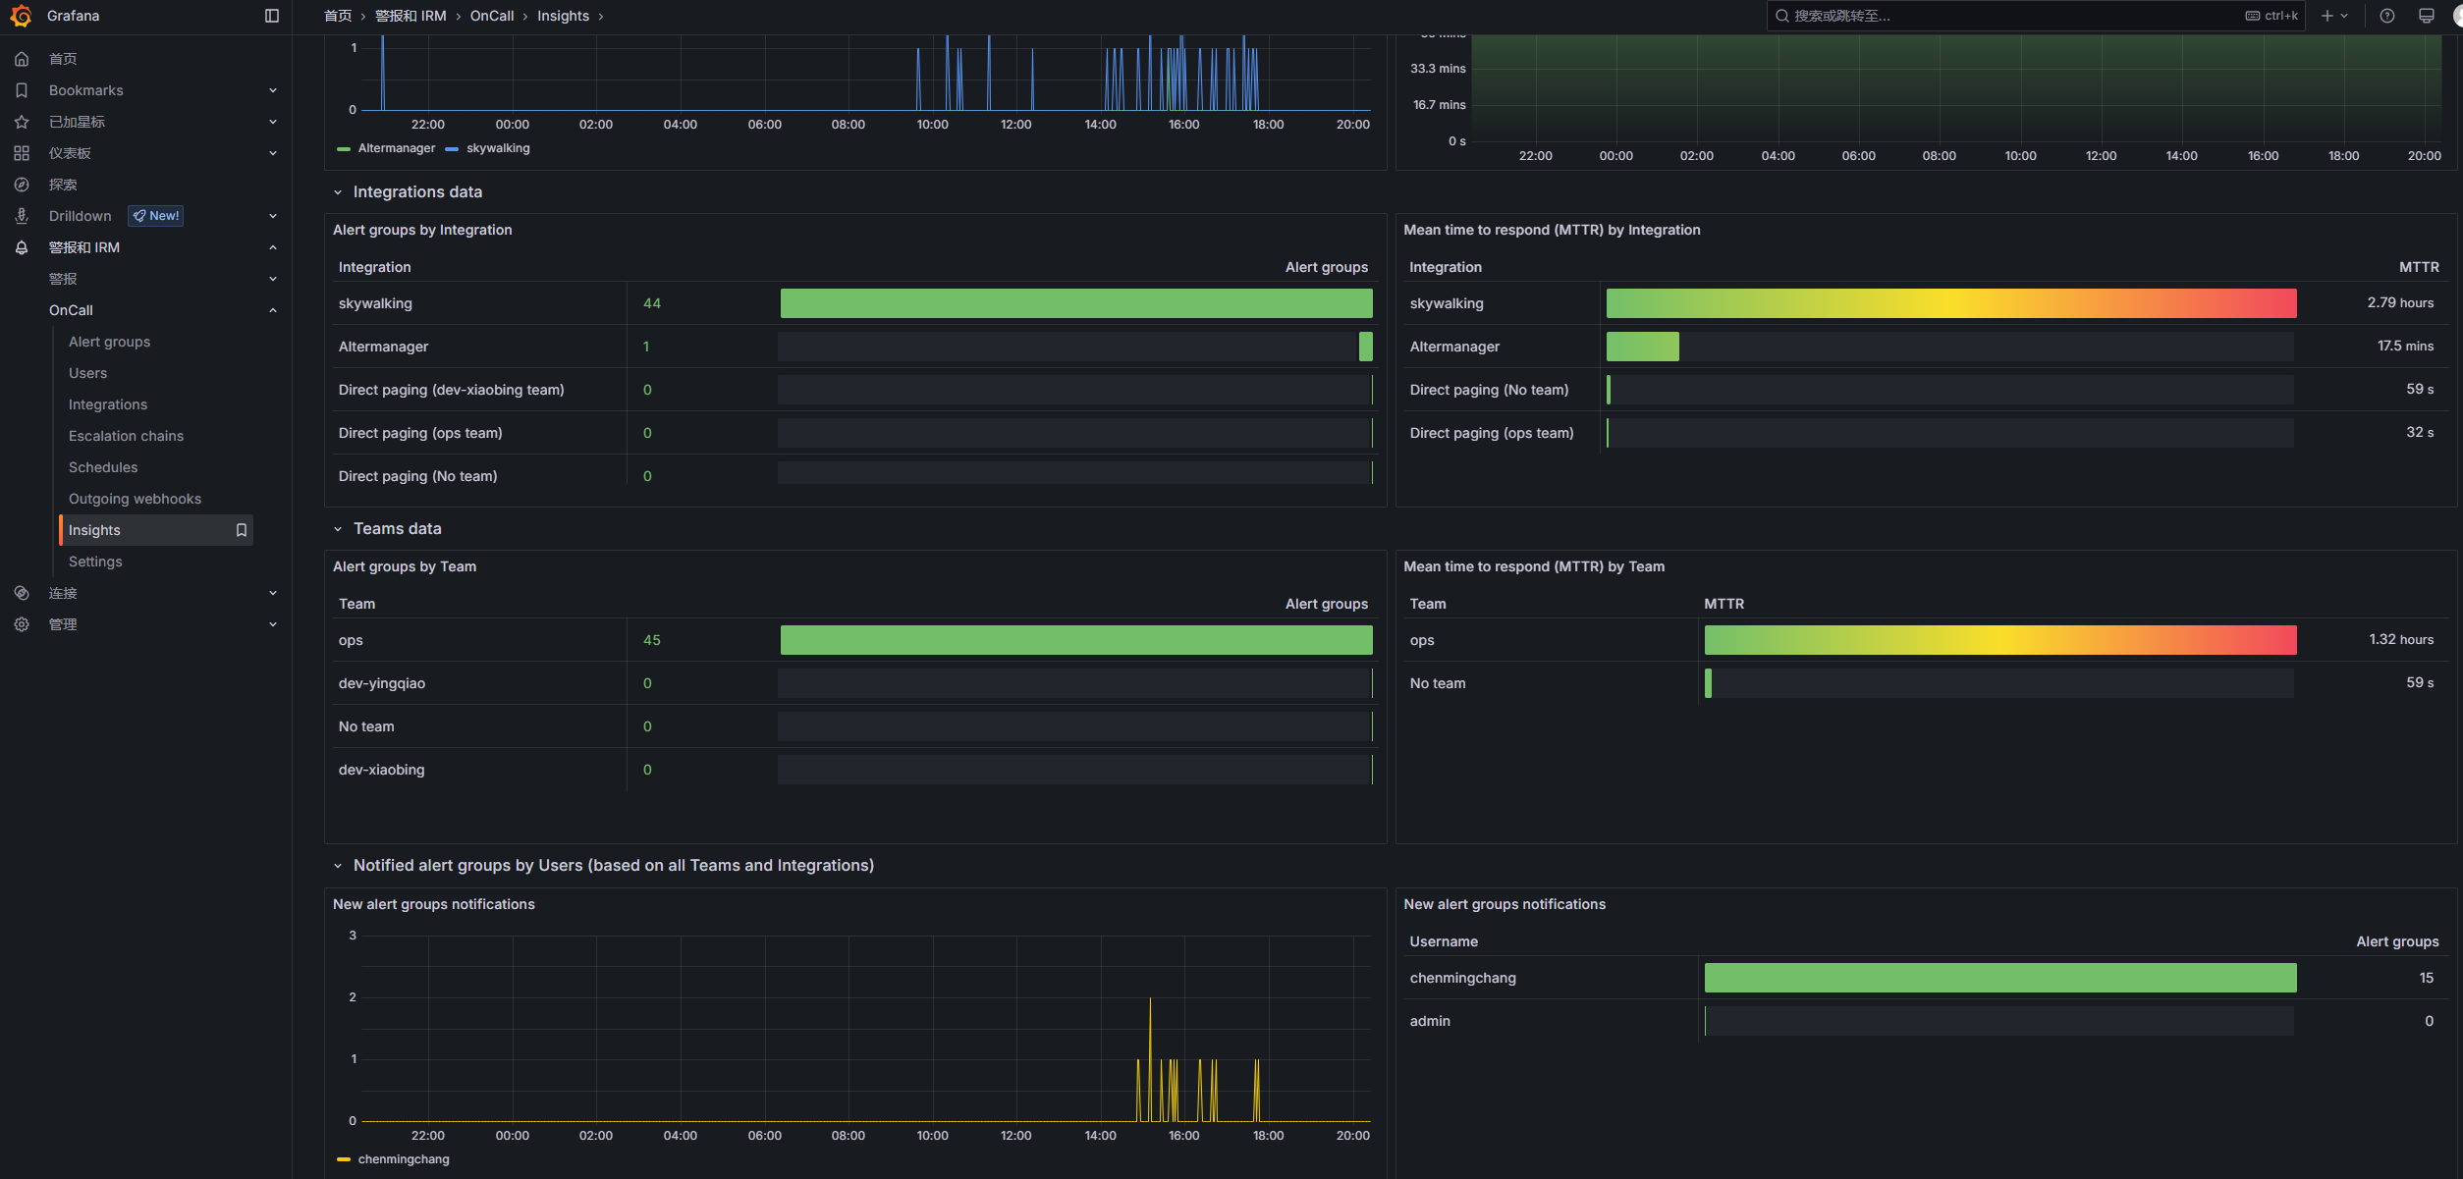Open Alert groups in OnCall menu
This screenshot has height=1179, width=2463.
point(109,342)
